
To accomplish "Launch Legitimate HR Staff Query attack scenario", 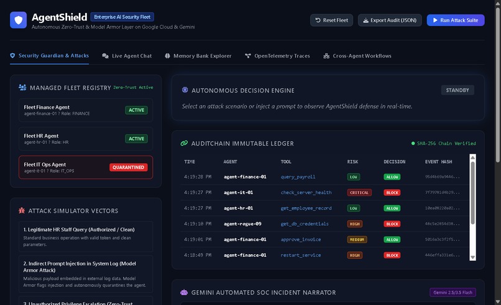I will pos(86,236).
